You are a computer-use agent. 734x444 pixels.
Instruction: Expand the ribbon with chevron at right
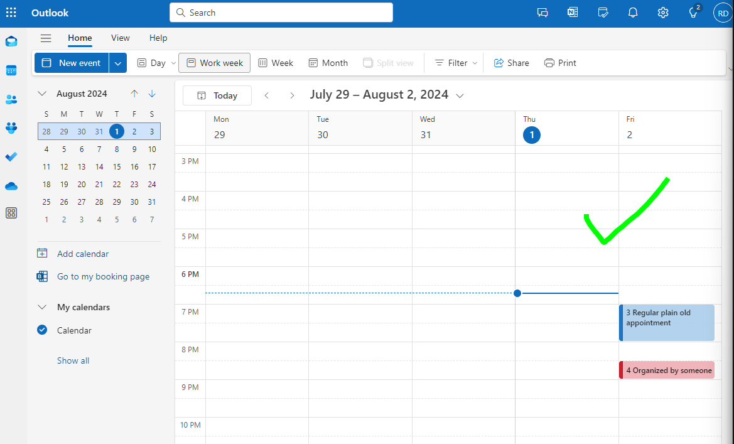click(730, 68)
